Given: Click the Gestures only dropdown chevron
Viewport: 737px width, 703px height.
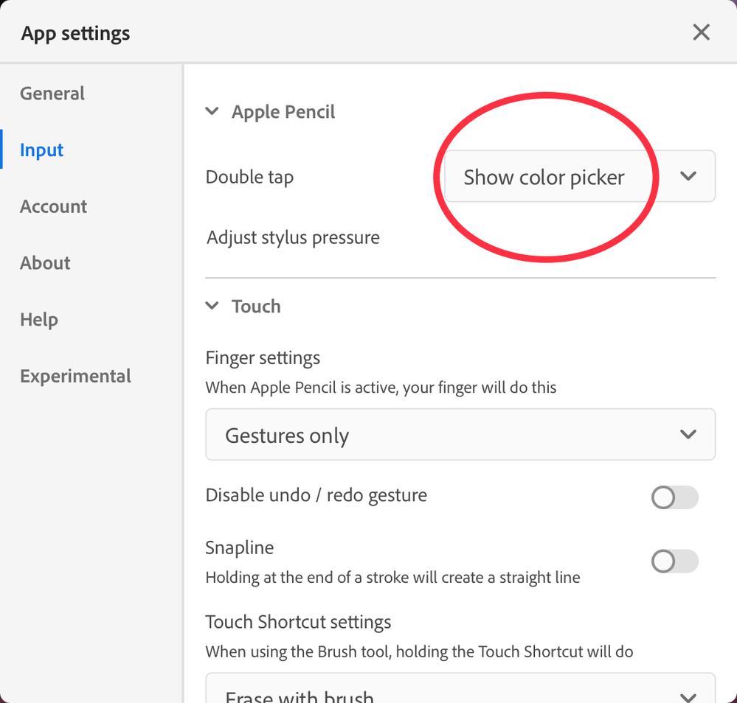Looking at the screenshot, I should [x=688, y=434].
